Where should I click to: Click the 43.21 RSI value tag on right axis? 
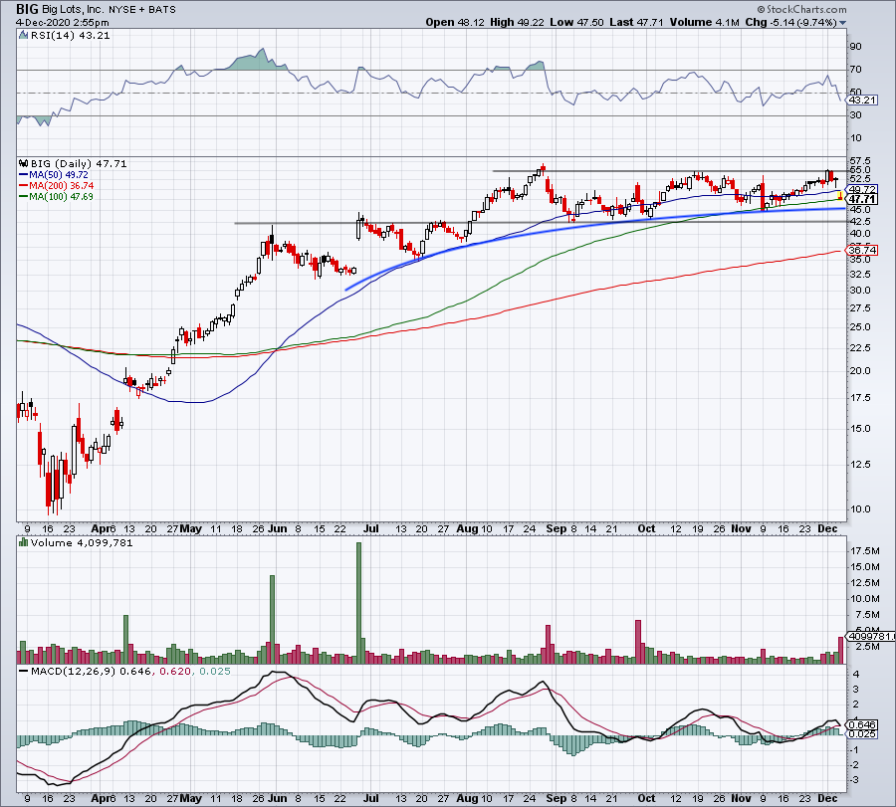pyautogui.click(x=862, y=100)
